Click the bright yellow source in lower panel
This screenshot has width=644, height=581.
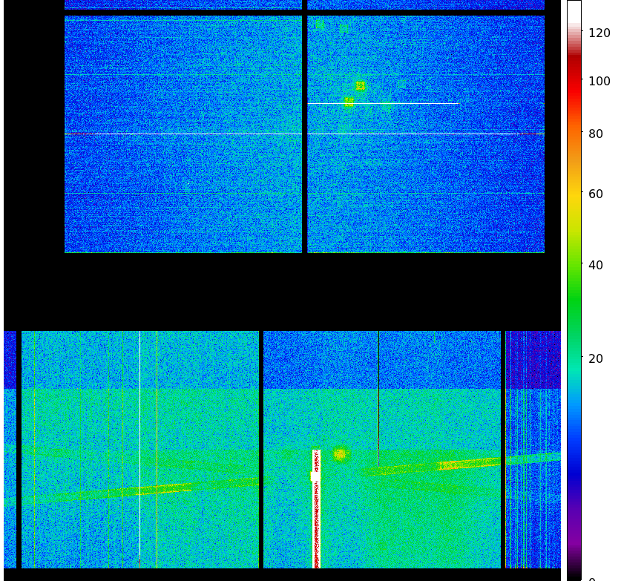pyautogui.click(x=340, y=453)
